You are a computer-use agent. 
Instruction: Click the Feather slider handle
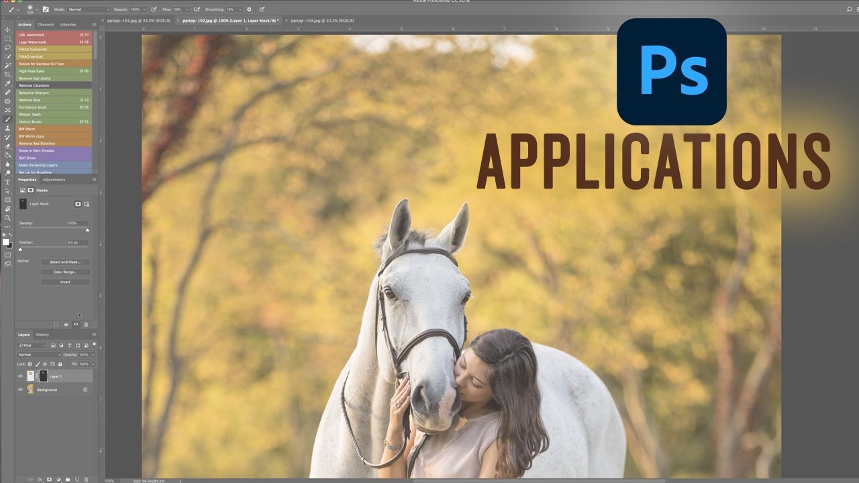(x=20, y=249)
